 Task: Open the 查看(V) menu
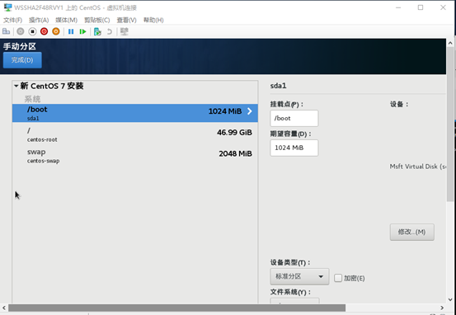(126, 20)
